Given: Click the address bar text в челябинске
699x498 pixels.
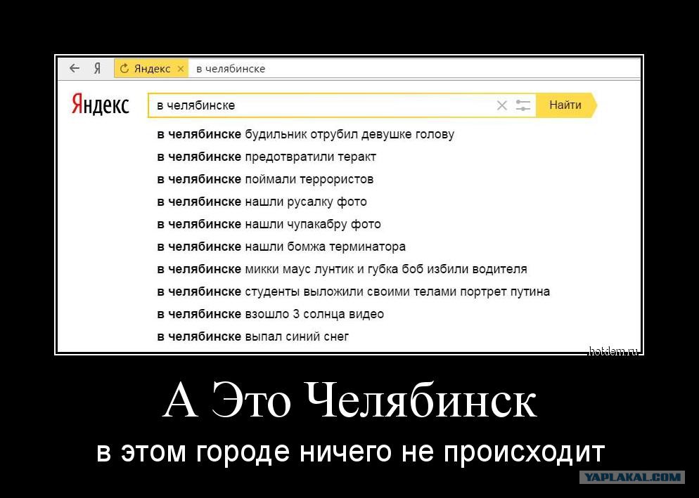Looking at the screenshot, I should pos(231,69).
